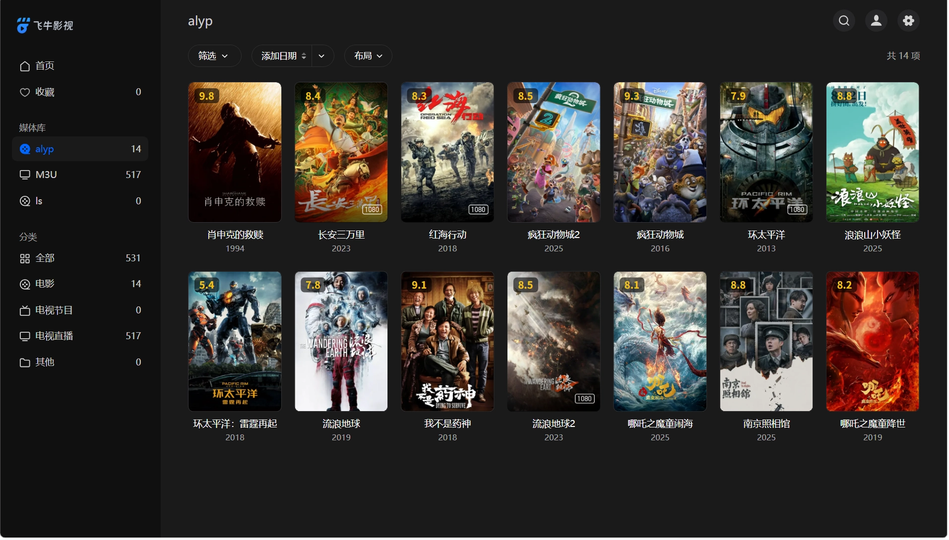The width and height of the screenshot is (949, 540).
Task: Open 南京照相馆 poster
Action: pyautogui.click(x=766, y=342)
